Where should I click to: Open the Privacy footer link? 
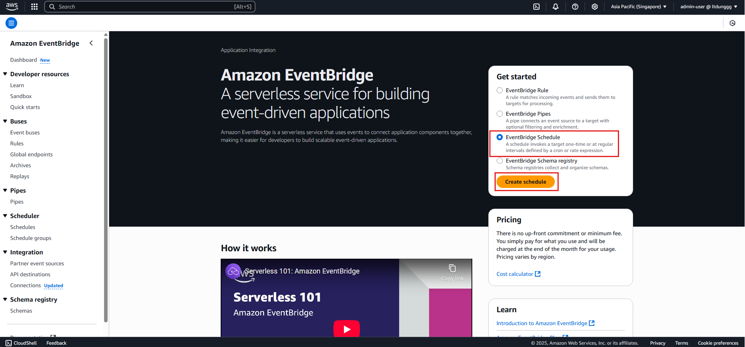coord(658,343)
